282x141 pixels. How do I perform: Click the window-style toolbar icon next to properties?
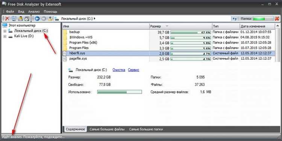[27, 18]
